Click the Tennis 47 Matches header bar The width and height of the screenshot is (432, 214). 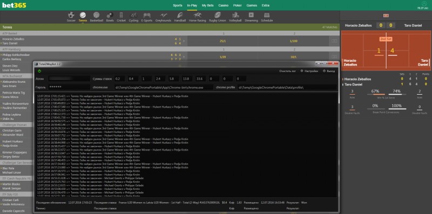click(170, 27)
